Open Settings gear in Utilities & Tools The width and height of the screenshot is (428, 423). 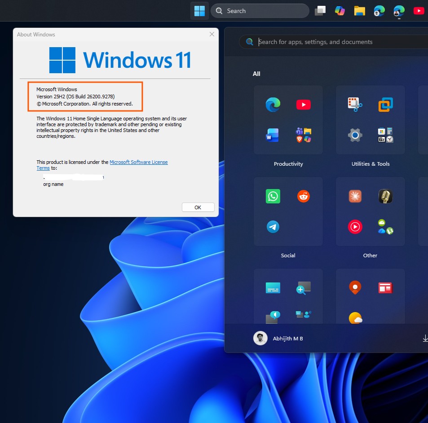pos(355,135)
